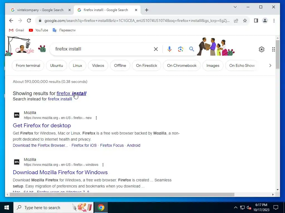Click the address bar URL

pyautogui.click(x=137, y=21)
